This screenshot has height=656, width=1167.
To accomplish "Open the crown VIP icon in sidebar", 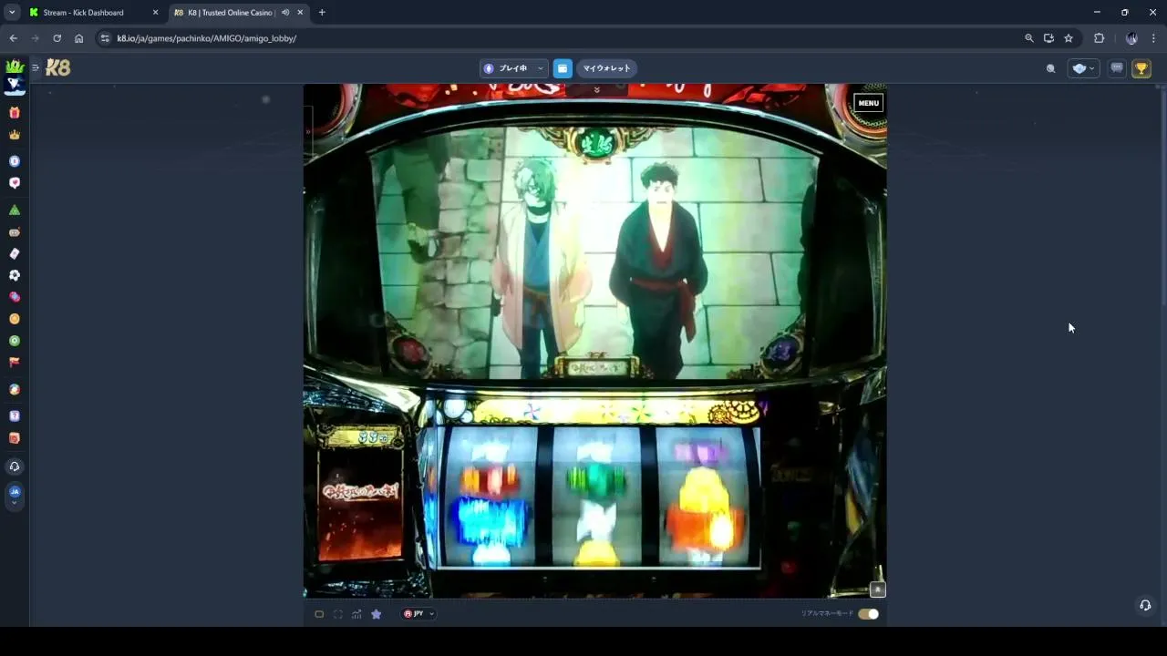I will 14,135.
